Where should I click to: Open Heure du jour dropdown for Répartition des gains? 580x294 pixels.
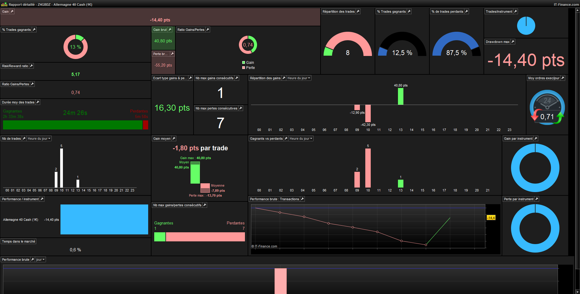(x=299, y=78)
